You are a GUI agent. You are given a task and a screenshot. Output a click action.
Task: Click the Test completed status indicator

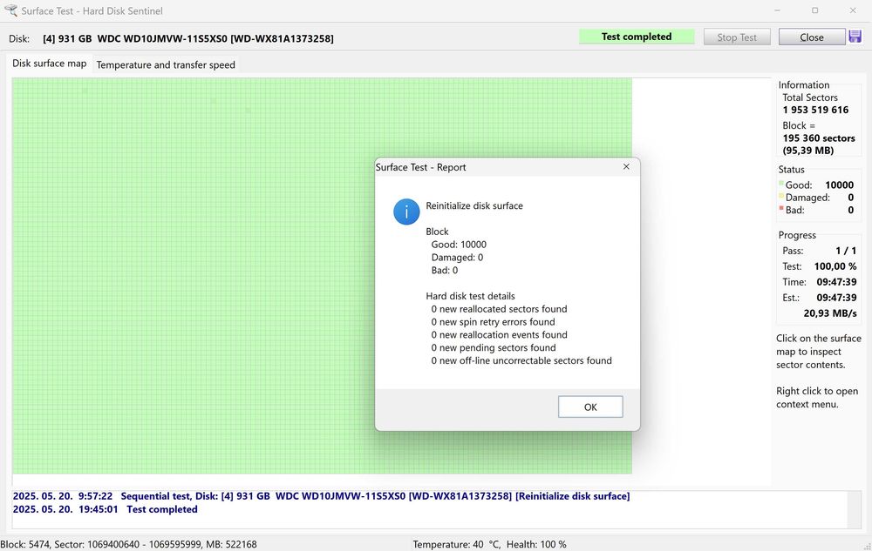point(637,37)
